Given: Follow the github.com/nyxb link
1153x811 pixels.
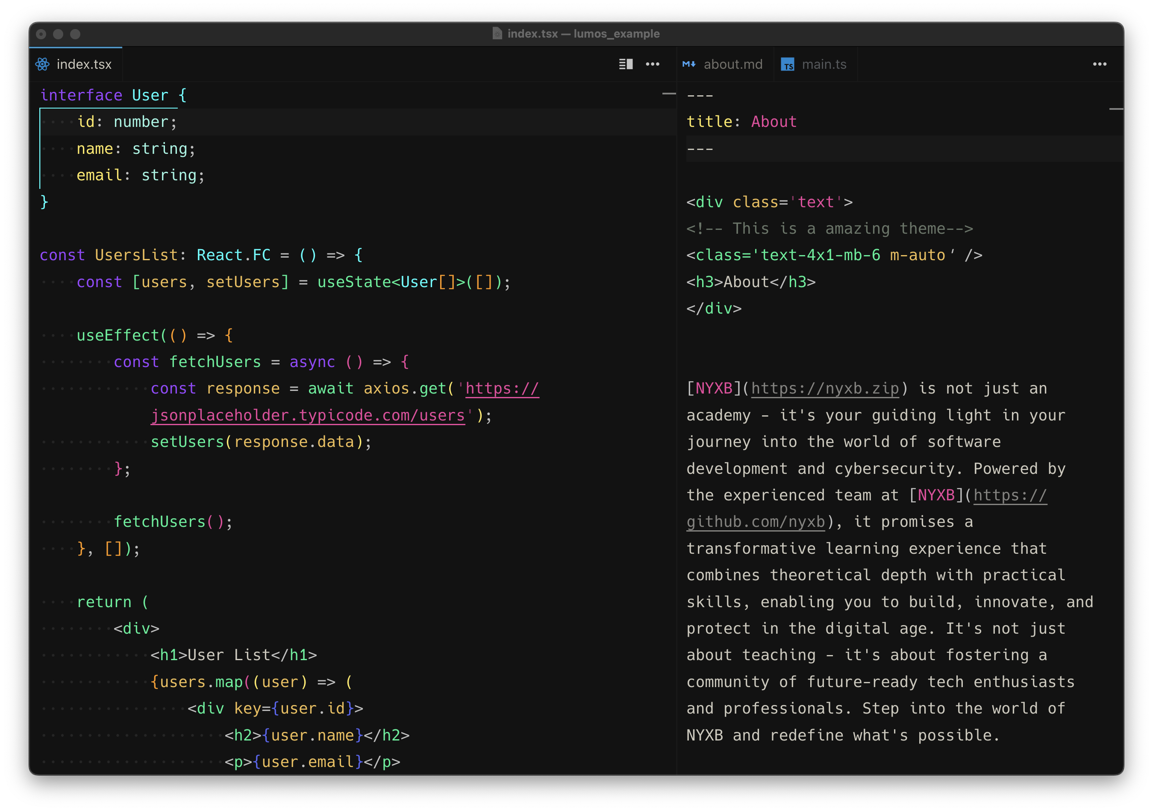Looking at the screenshot, I should coord(755,522).
